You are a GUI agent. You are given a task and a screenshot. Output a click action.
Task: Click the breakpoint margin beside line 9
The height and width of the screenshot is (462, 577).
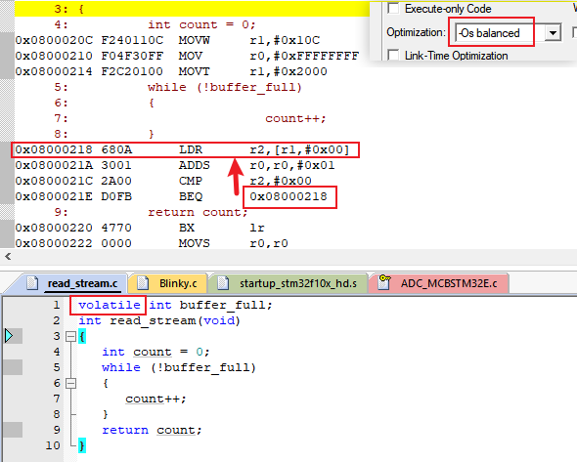pos(13,430)
